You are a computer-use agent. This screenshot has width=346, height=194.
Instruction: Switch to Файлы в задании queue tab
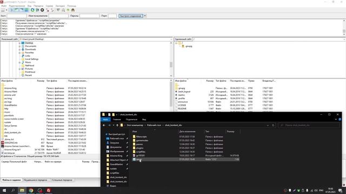(11, 180)
